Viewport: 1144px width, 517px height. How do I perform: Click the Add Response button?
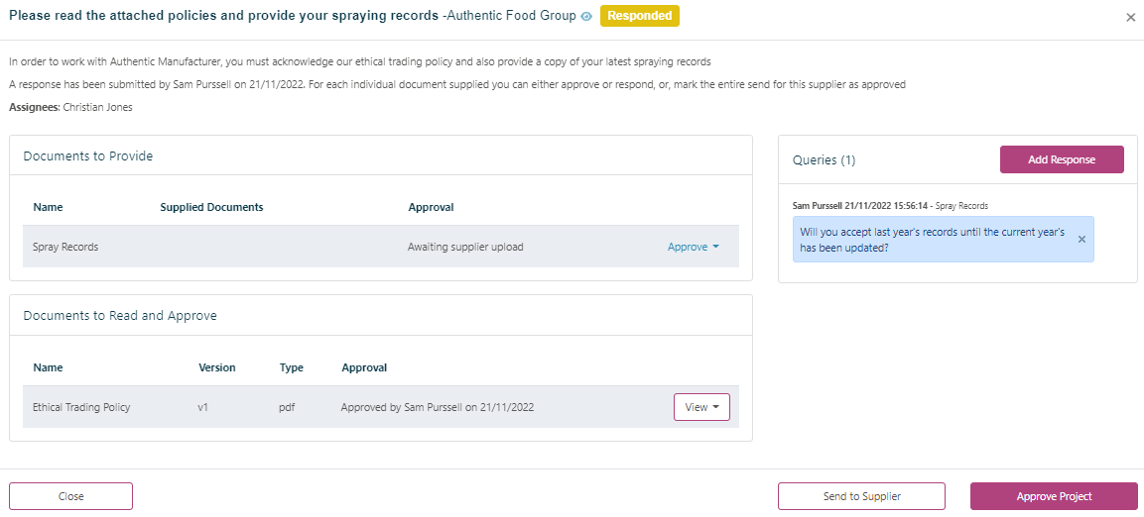click(x=1061, y=159)
